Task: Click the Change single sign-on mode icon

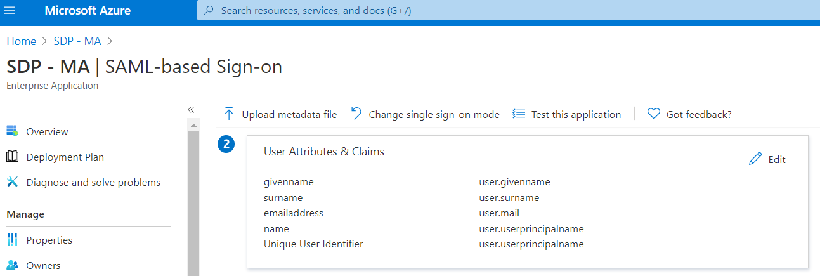Action: (356, 114)
